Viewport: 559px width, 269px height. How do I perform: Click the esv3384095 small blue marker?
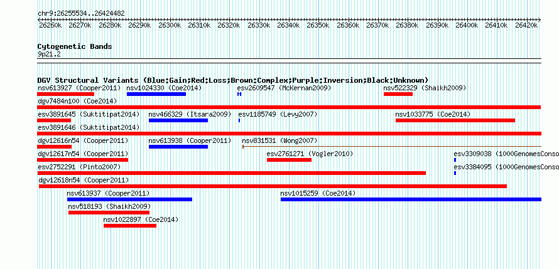455,173
